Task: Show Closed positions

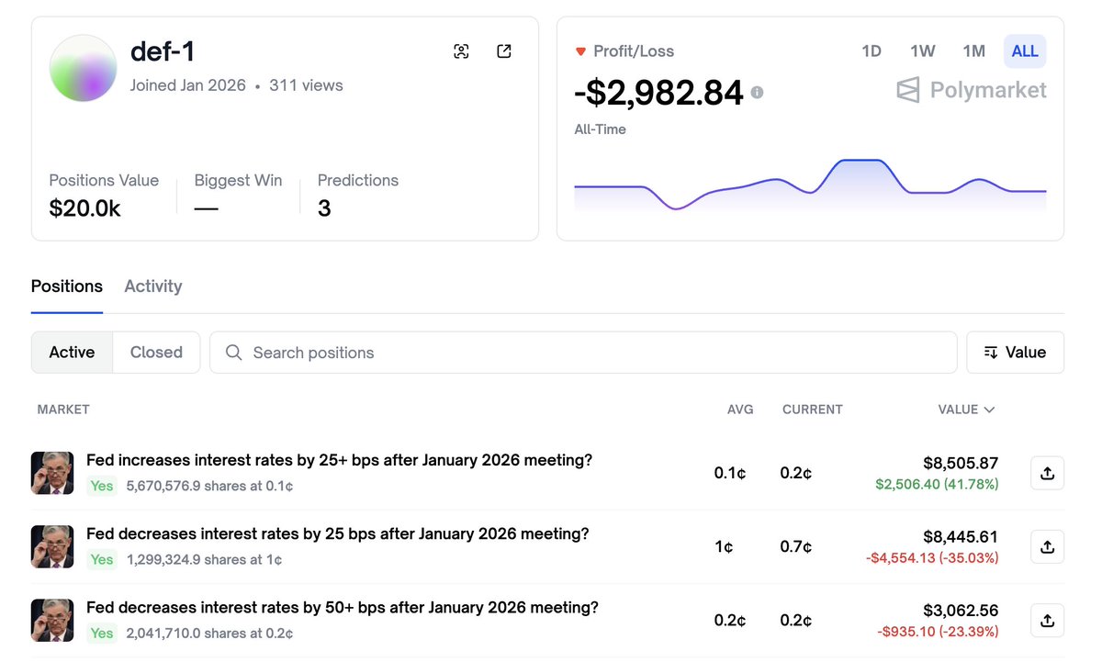Action: coord(156,353)
